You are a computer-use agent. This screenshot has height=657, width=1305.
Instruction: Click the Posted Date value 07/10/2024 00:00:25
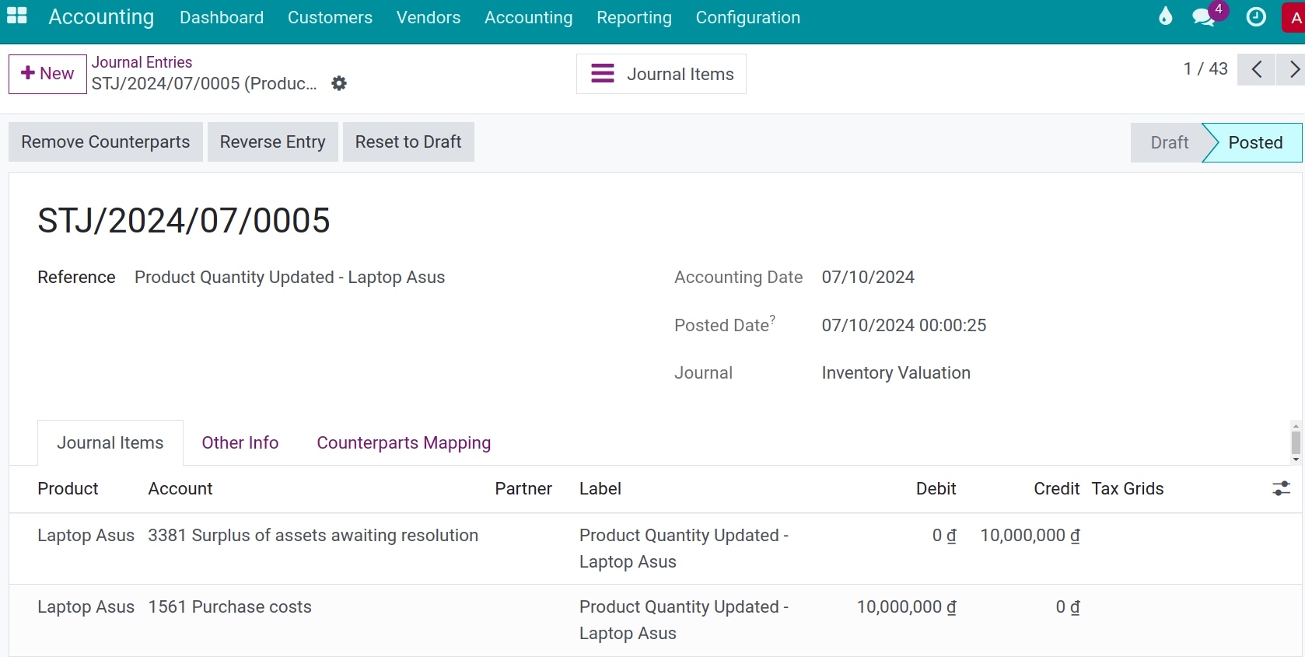click(904, 326)
